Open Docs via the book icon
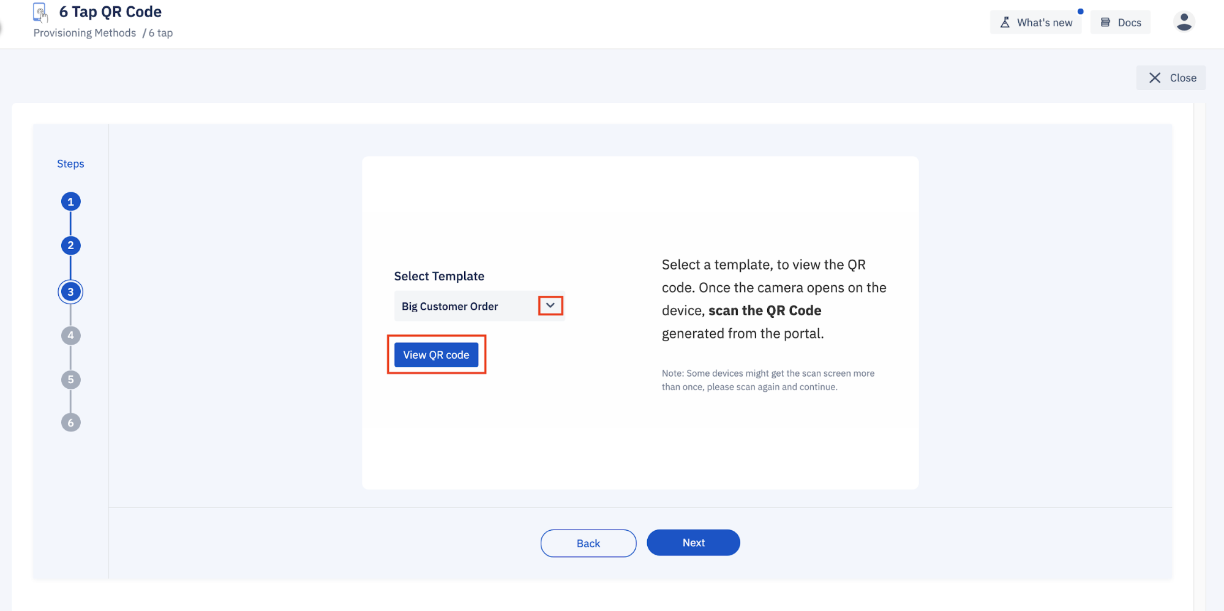 [x=1105, y=21]
